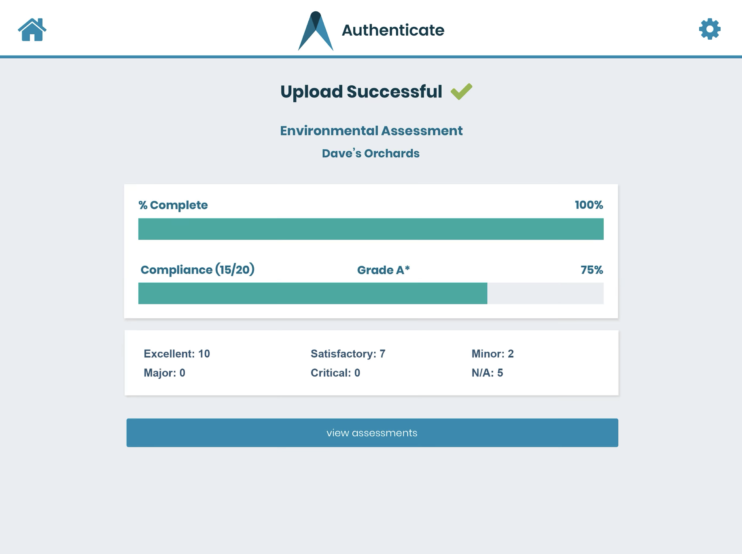742x554 pixels.
Task: Click the Satisfactory: 7 count
Action: pos(348,354)
